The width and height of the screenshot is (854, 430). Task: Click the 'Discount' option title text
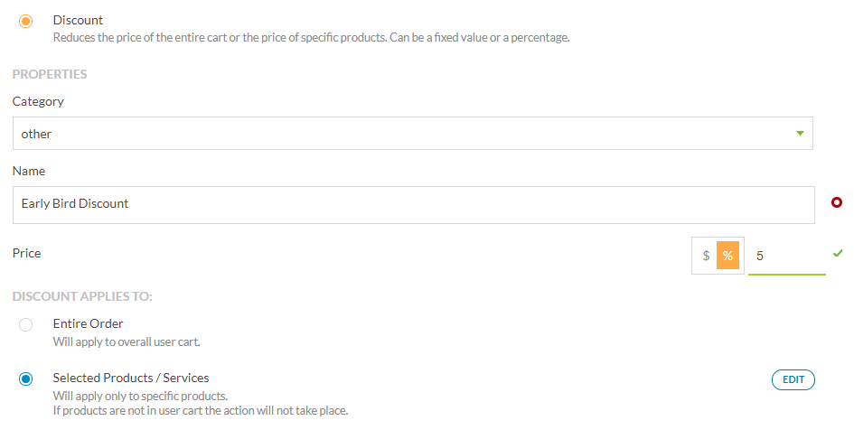(78, 20)
